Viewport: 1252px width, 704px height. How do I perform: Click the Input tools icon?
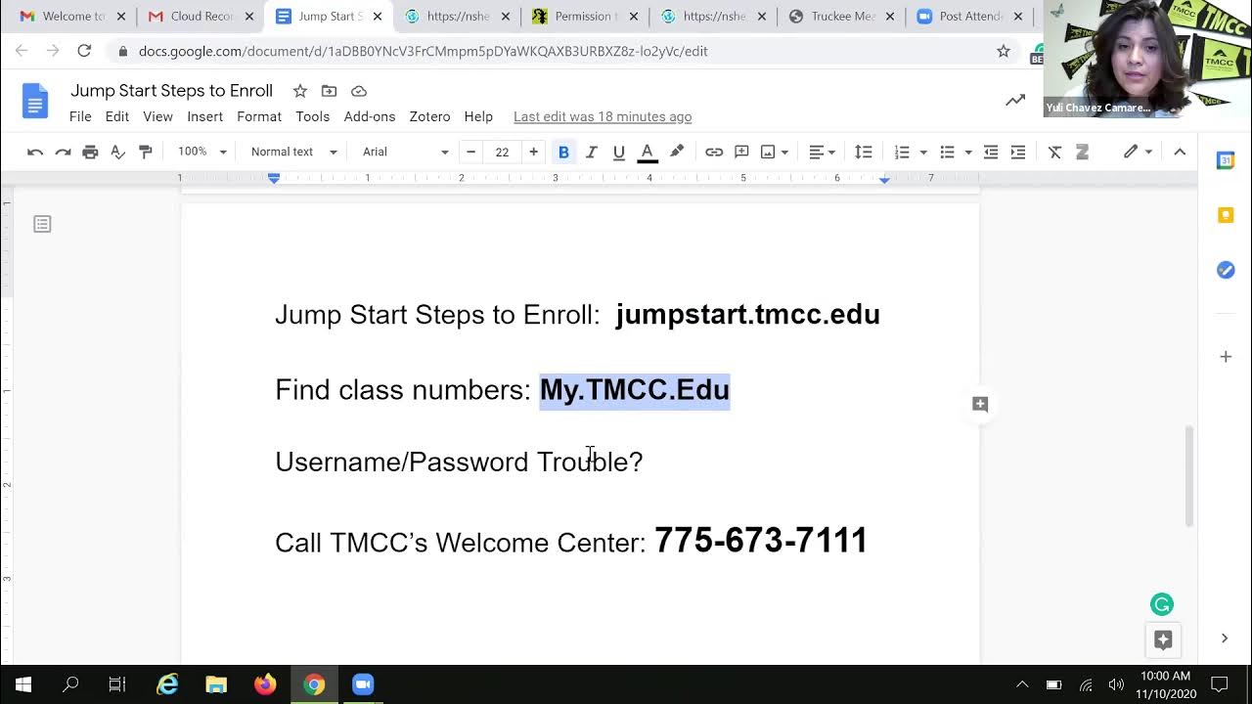click(x=1082, y=152)
